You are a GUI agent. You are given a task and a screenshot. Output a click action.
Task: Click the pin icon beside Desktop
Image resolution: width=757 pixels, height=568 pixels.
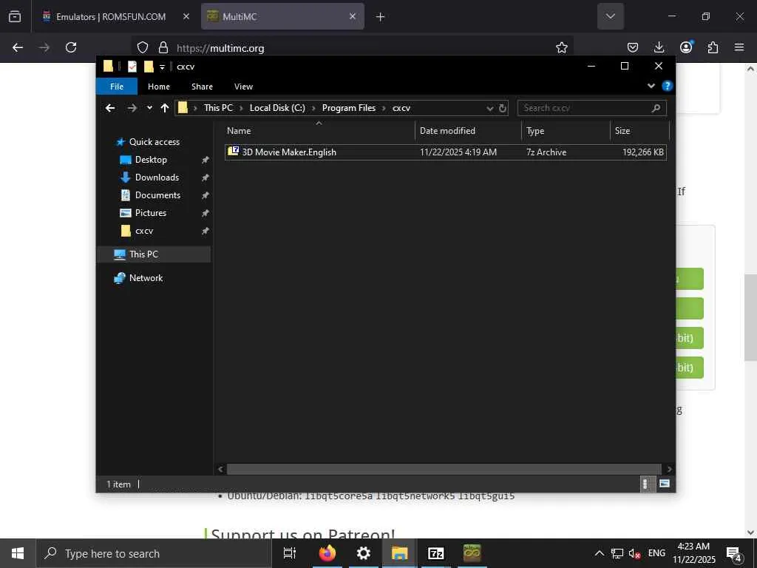tap(205, 160)
